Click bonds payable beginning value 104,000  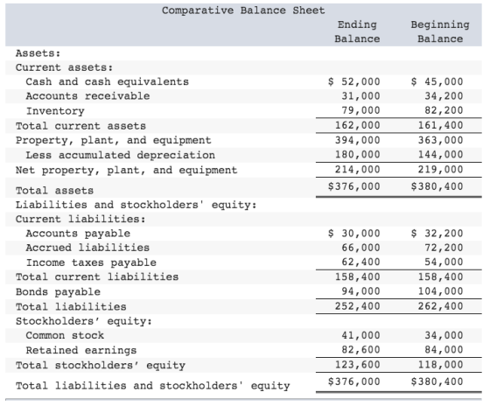(441, 291)
